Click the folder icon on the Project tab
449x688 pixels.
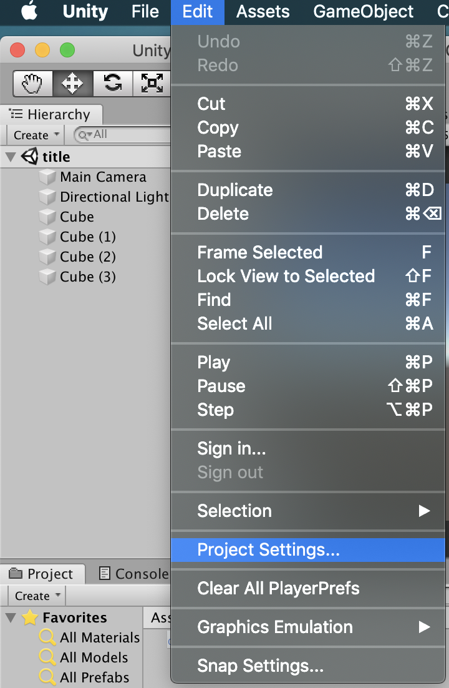click(x=16, y=573)
